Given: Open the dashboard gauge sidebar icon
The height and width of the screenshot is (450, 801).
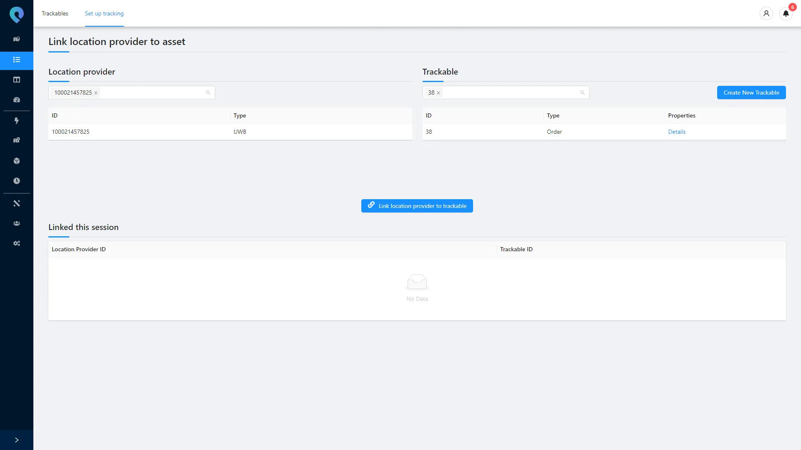Looking at the screenshot, I should tap(17, 100).
